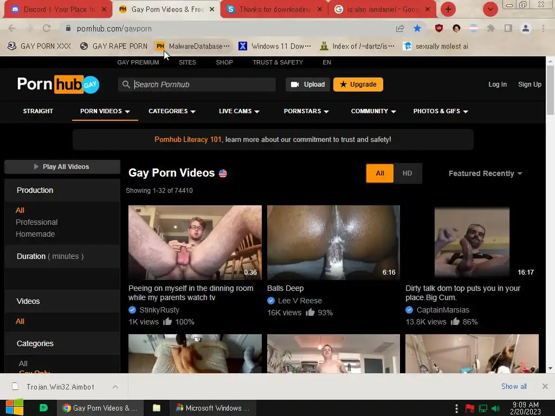Expand the CATEGORIES dropdown
Image resolution: width=555 pixels, height=416 pixels.
172,111
